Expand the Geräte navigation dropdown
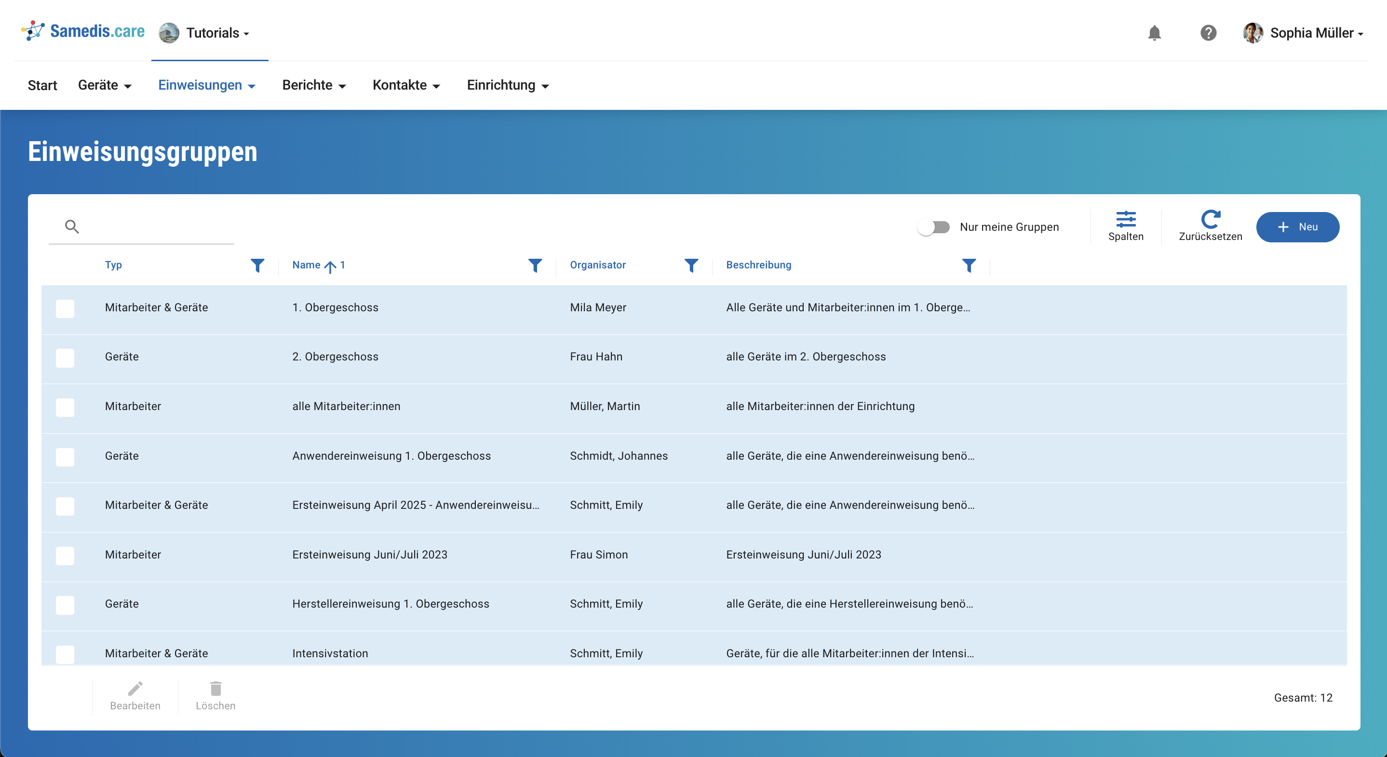 point(105,86)
